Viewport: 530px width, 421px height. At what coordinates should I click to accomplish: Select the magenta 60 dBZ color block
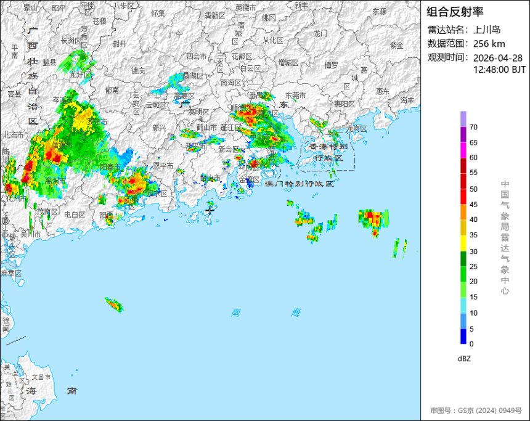pos(463,150)
